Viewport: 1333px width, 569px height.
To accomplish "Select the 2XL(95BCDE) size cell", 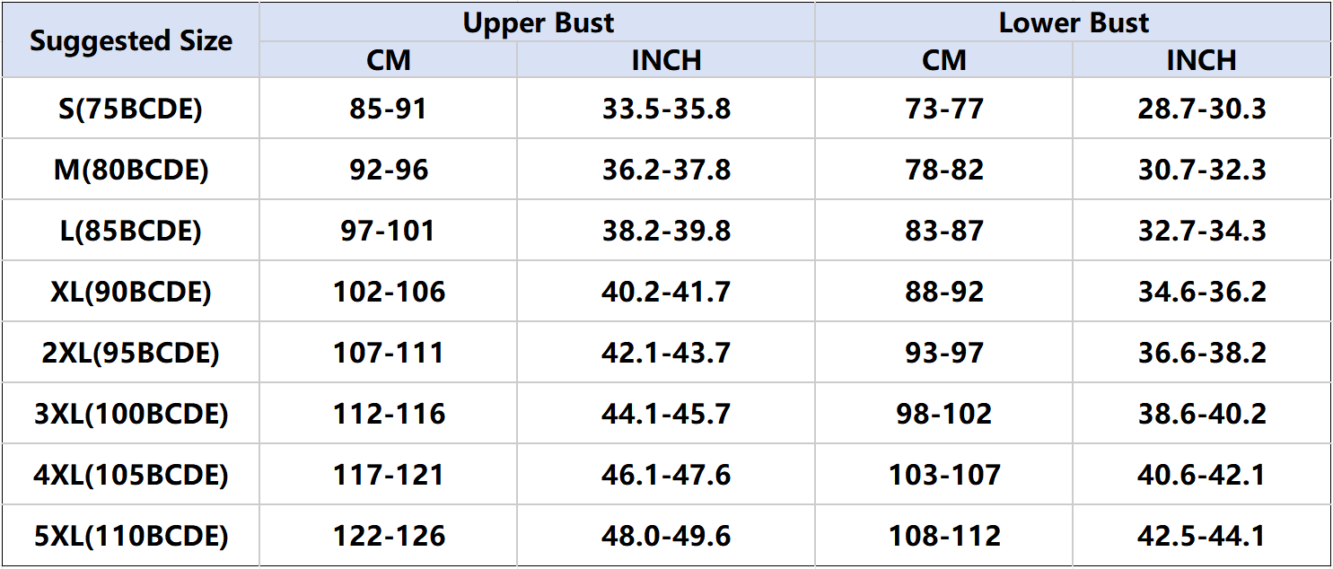I will coord(131,353).
